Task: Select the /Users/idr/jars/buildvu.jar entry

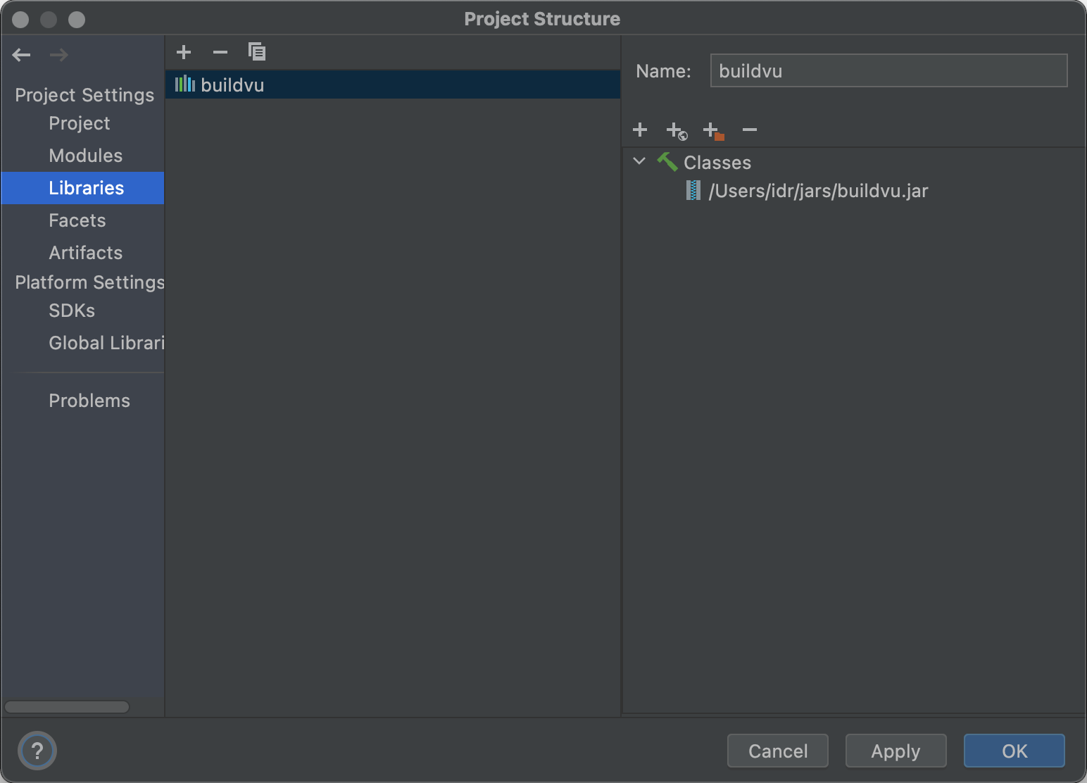Action: (x=819, y=190)
